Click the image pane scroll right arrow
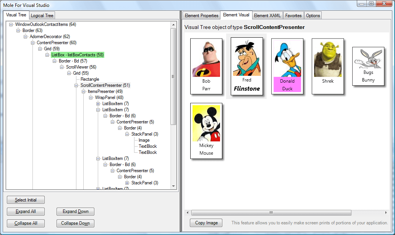 [x=386, y=213]
